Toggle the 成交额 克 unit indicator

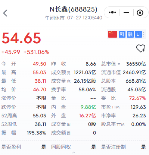tap(69, 73)
